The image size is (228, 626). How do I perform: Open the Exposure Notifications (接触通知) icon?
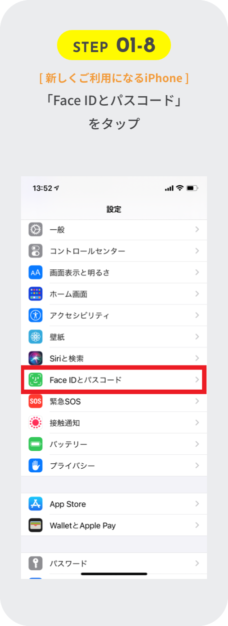coord(35,423)
